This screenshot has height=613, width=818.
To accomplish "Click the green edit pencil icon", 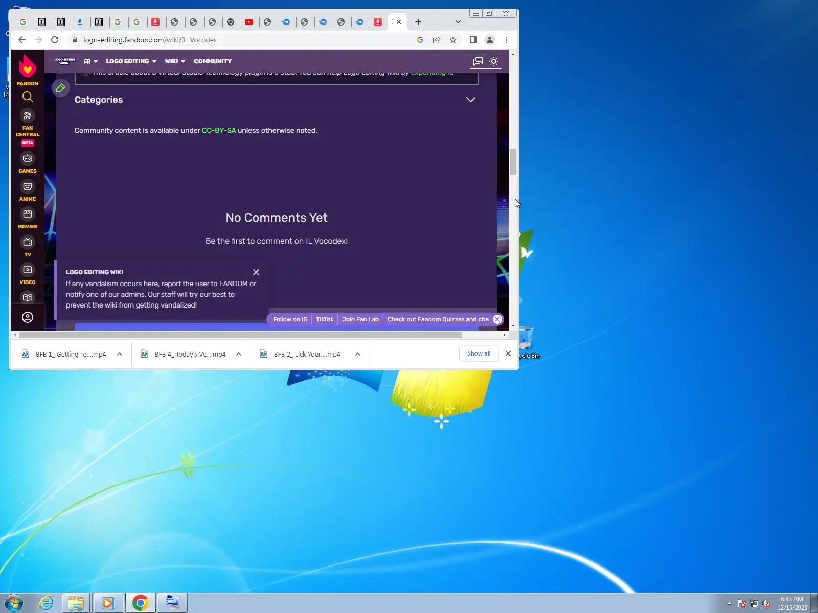I will [x=61, y=88].
